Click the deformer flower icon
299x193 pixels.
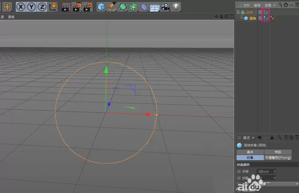pos(133,7)
